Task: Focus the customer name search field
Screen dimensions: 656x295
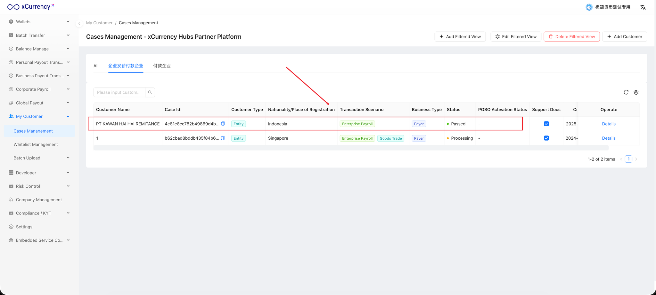Action: point(119,92)
